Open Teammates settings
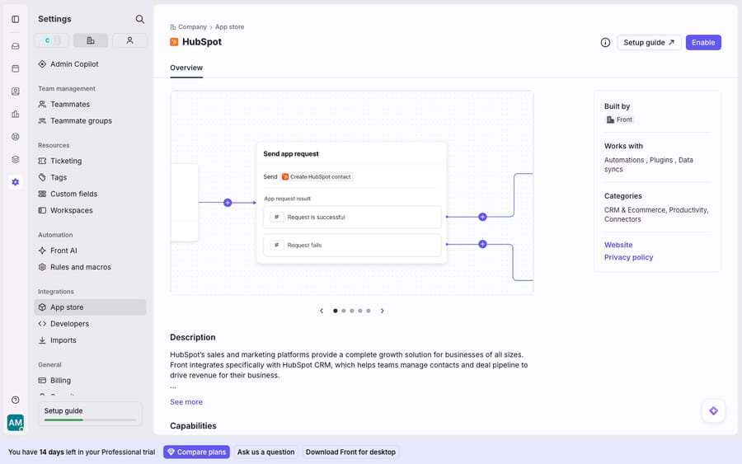Image resolution: width=742 pixels, height=464 pixels. coord(90,104)
